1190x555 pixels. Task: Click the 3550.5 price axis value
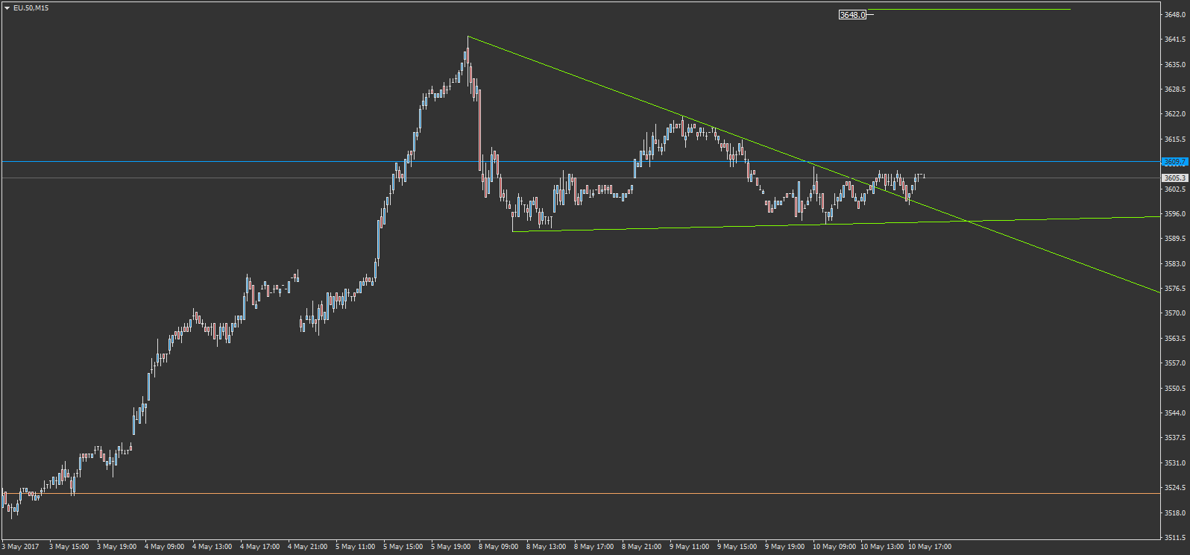coord(1175,389)
